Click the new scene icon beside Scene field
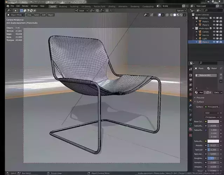224x175 pixels. 184,6
